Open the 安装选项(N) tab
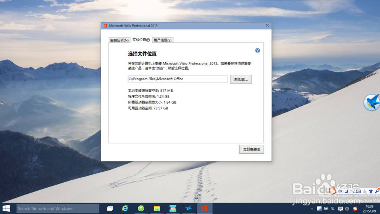 (119, 40)
